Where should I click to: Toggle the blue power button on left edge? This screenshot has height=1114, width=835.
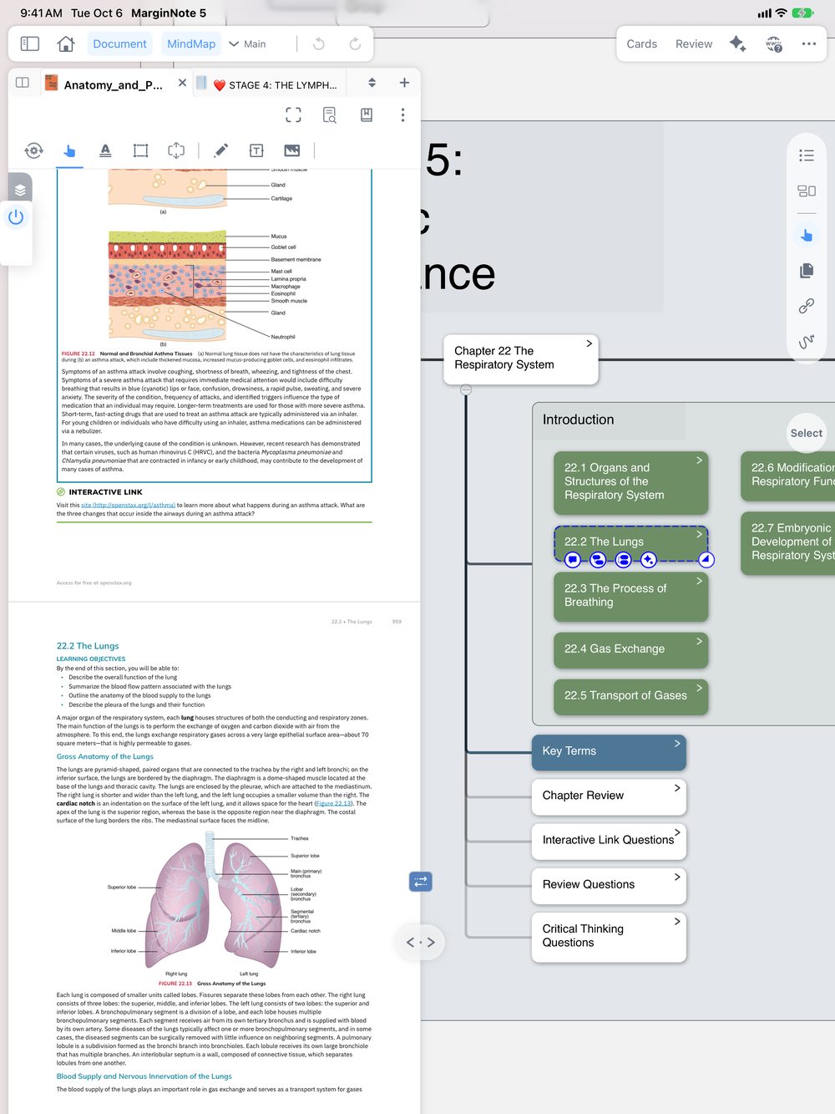(x=16, y=218)
